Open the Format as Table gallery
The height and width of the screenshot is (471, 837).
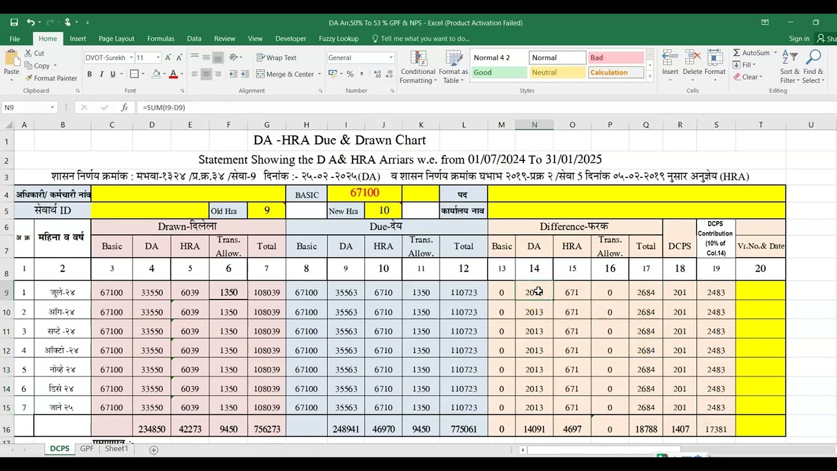click(x=453, y=67)
